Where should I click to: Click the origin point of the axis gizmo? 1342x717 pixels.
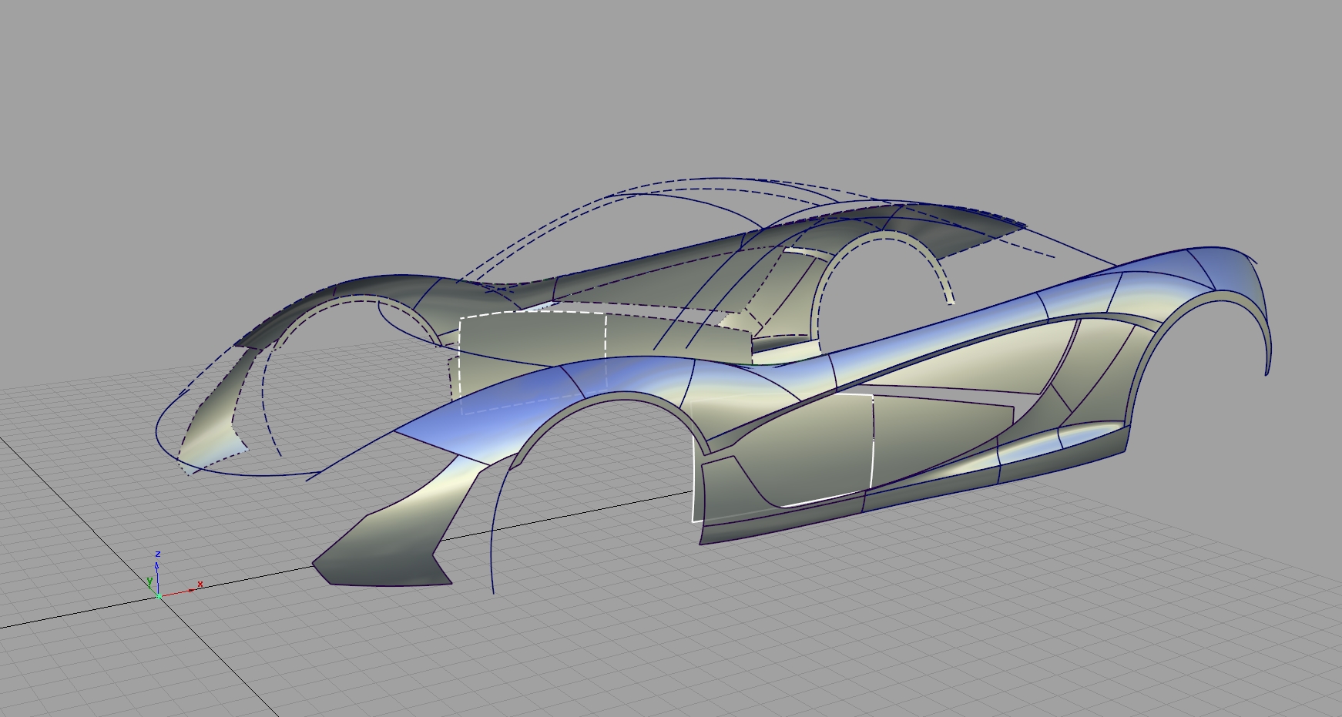[x=159, y=596]
